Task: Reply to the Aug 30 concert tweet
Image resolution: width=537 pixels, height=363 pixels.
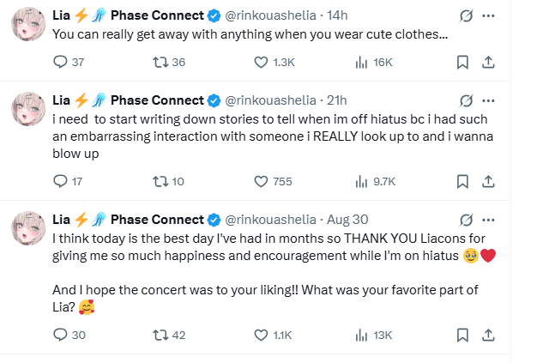Action: pos(61,335)
